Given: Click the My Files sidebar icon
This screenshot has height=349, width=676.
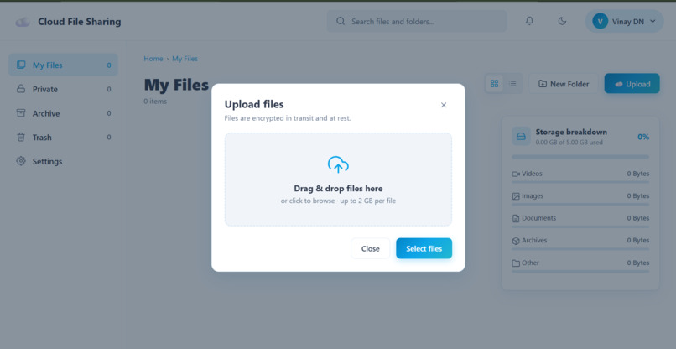Looking at the screenshot, I should tap(21, 65).
